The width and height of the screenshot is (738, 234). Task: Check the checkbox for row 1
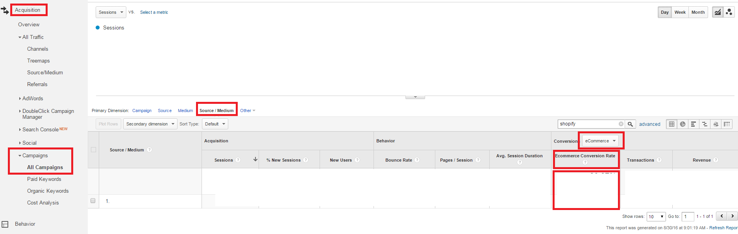point(93,201)
